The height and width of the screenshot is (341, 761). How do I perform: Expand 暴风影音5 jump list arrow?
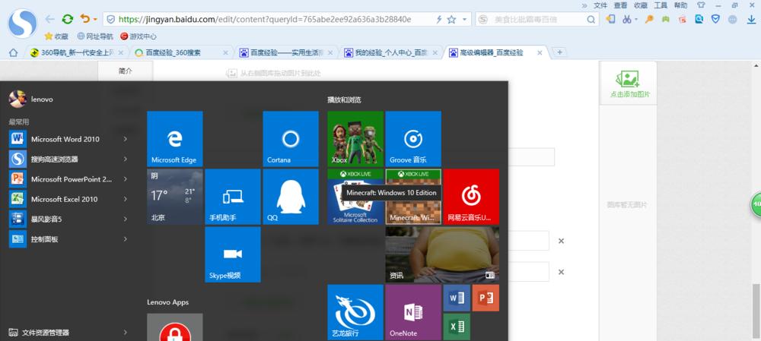[x=126, y=219]
